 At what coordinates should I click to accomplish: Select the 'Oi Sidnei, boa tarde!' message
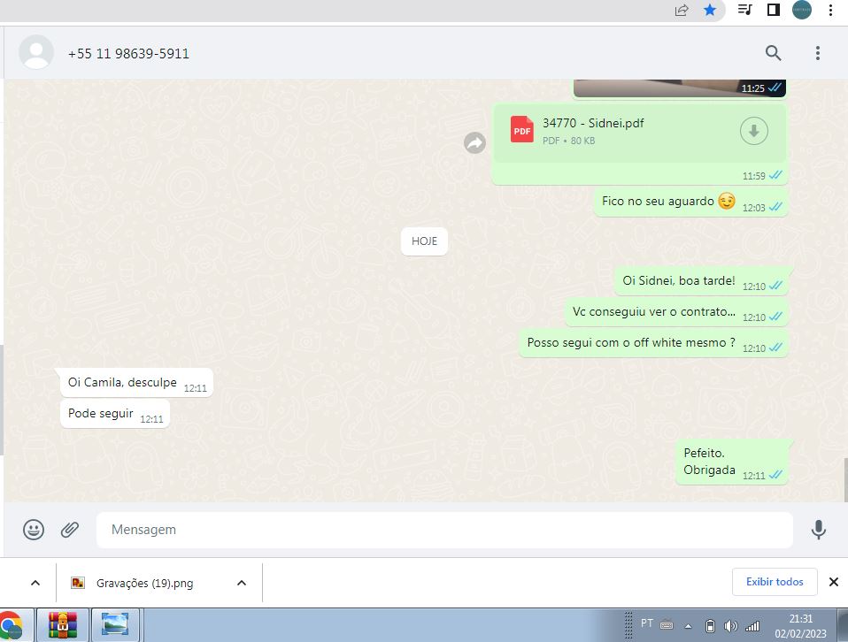tap(701, 281)
